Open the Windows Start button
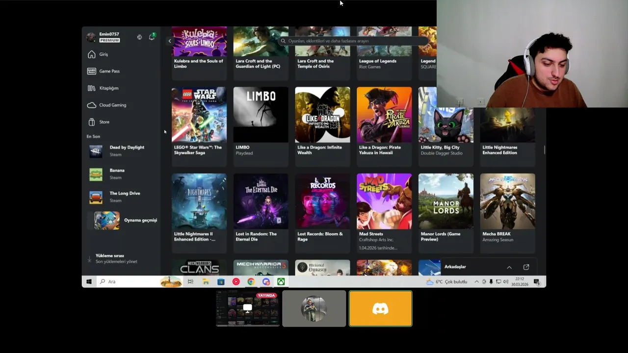This screenshot has width=628, height=353. click(89, 281)
